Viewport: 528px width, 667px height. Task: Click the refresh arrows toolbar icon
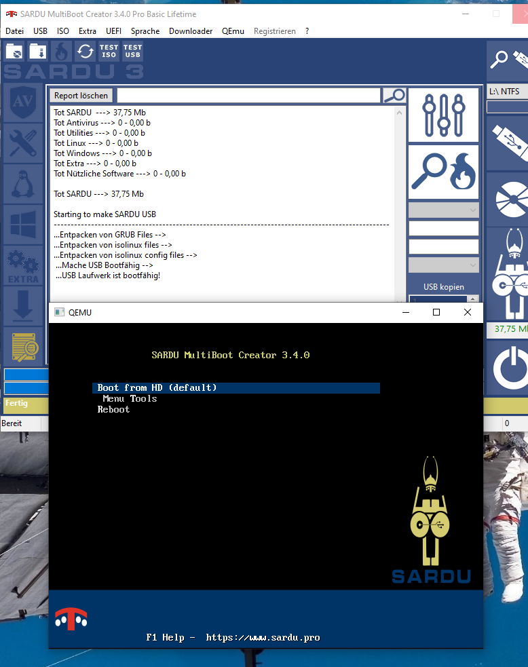click(85, 52)
